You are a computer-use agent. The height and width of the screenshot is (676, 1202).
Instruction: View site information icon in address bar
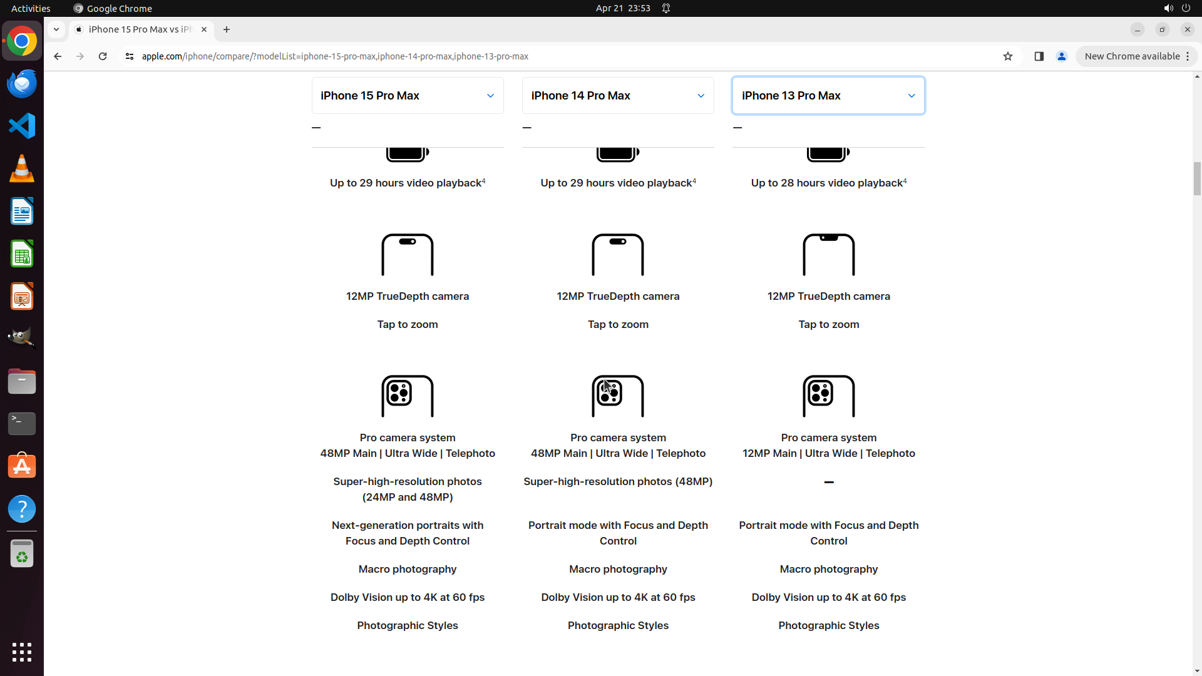130,56
